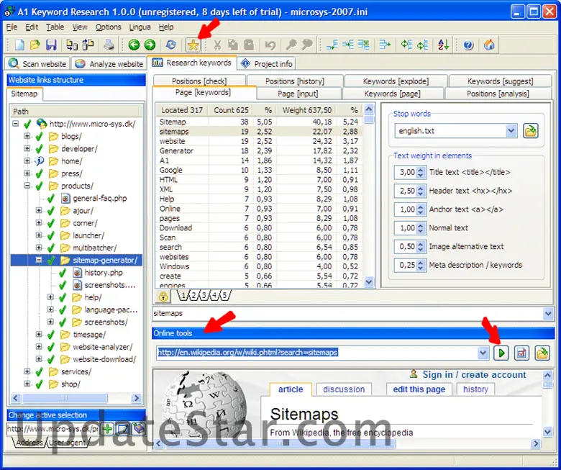Viewport: 561px width, 470px height.
Task: Switch to the Analyze website tab
Action: 109,64
